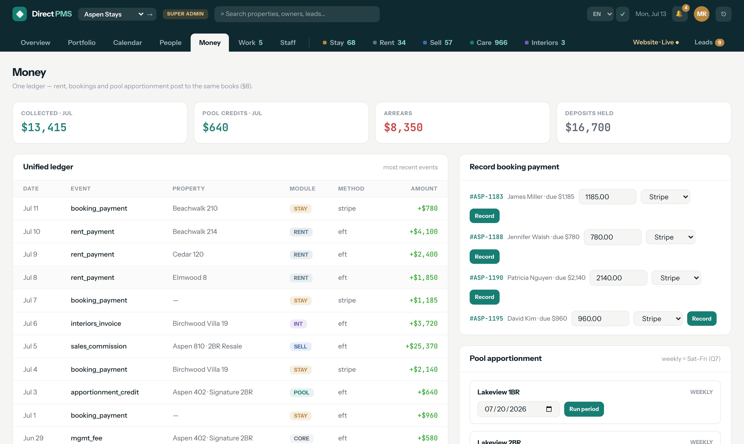
Task: Open the Stay module with 68 items
Action: click(x=339, y=43)
